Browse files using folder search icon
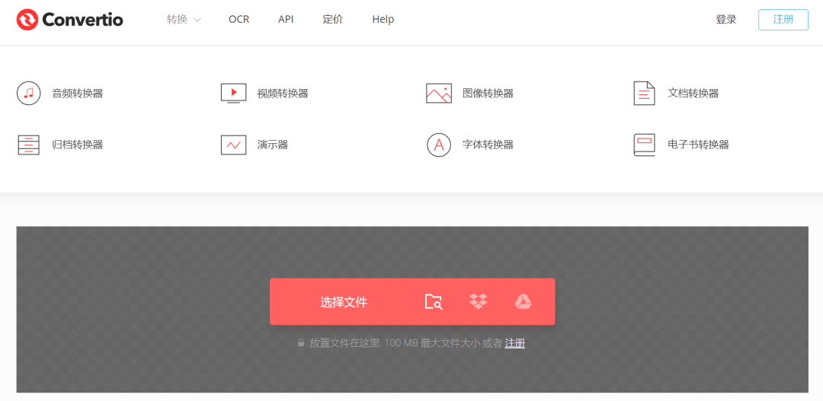823x401 pixels. pyautogui.click(x=433, y=302)
